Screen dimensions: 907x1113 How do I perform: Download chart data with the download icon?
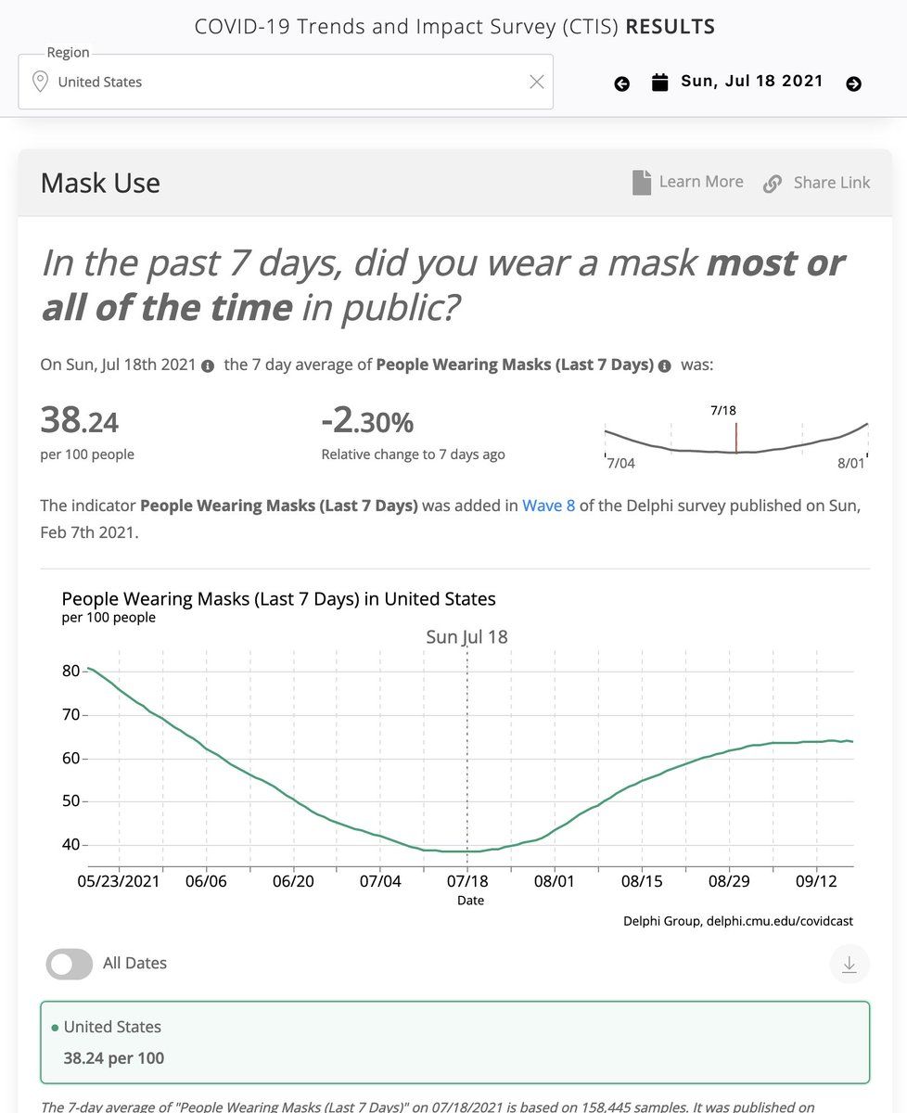[x=850, y=964]
